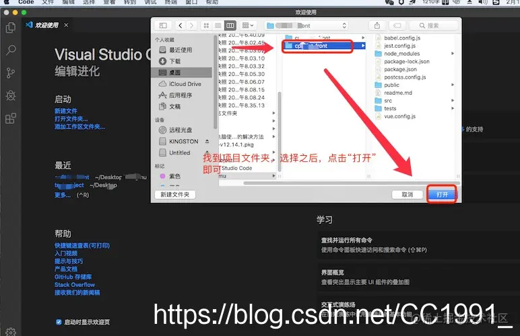The height and width of the screenshot is (336, 520).
Task: Eject the KINGSTON drive
Action: tap(207, 141)
